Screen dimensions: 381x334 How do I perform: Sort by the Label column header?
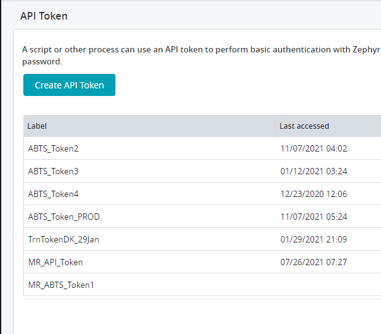37,126
